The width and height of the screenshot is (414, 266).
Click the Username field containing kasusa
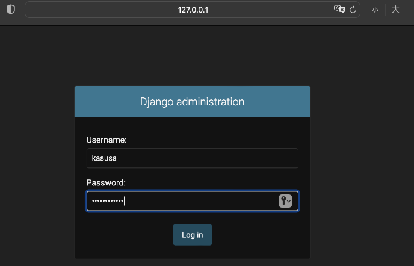[x=193, y=158]
